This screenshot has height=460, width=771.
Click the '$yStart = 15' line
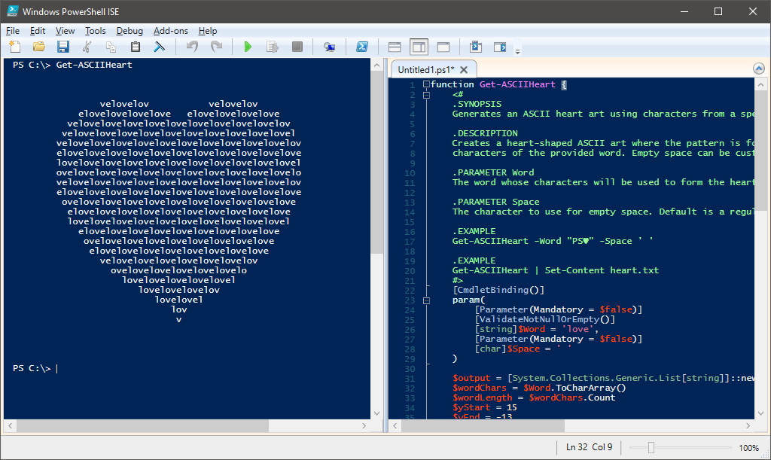tap(485, 407)
